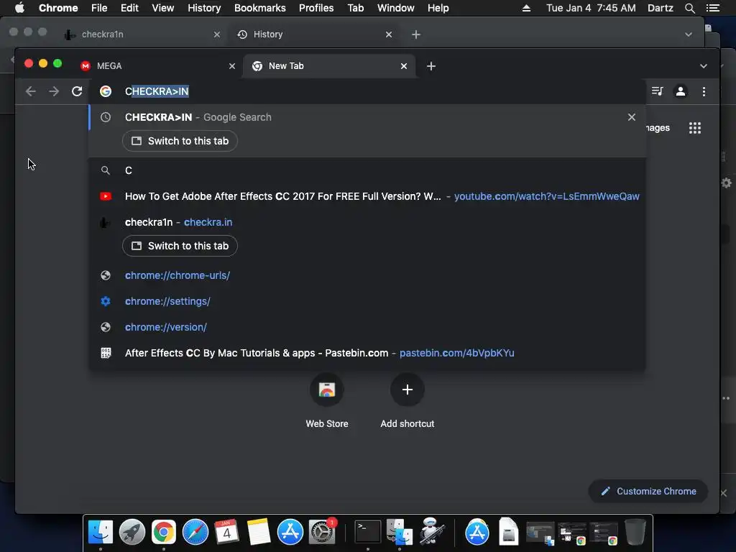Open System Preferences from the Dock
The image size is (736, 552).
click(322, 532)
